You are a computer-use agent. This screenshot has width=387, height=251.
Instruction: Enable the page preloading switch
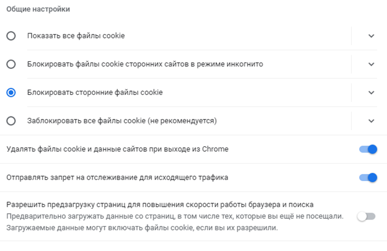(367, 216)
